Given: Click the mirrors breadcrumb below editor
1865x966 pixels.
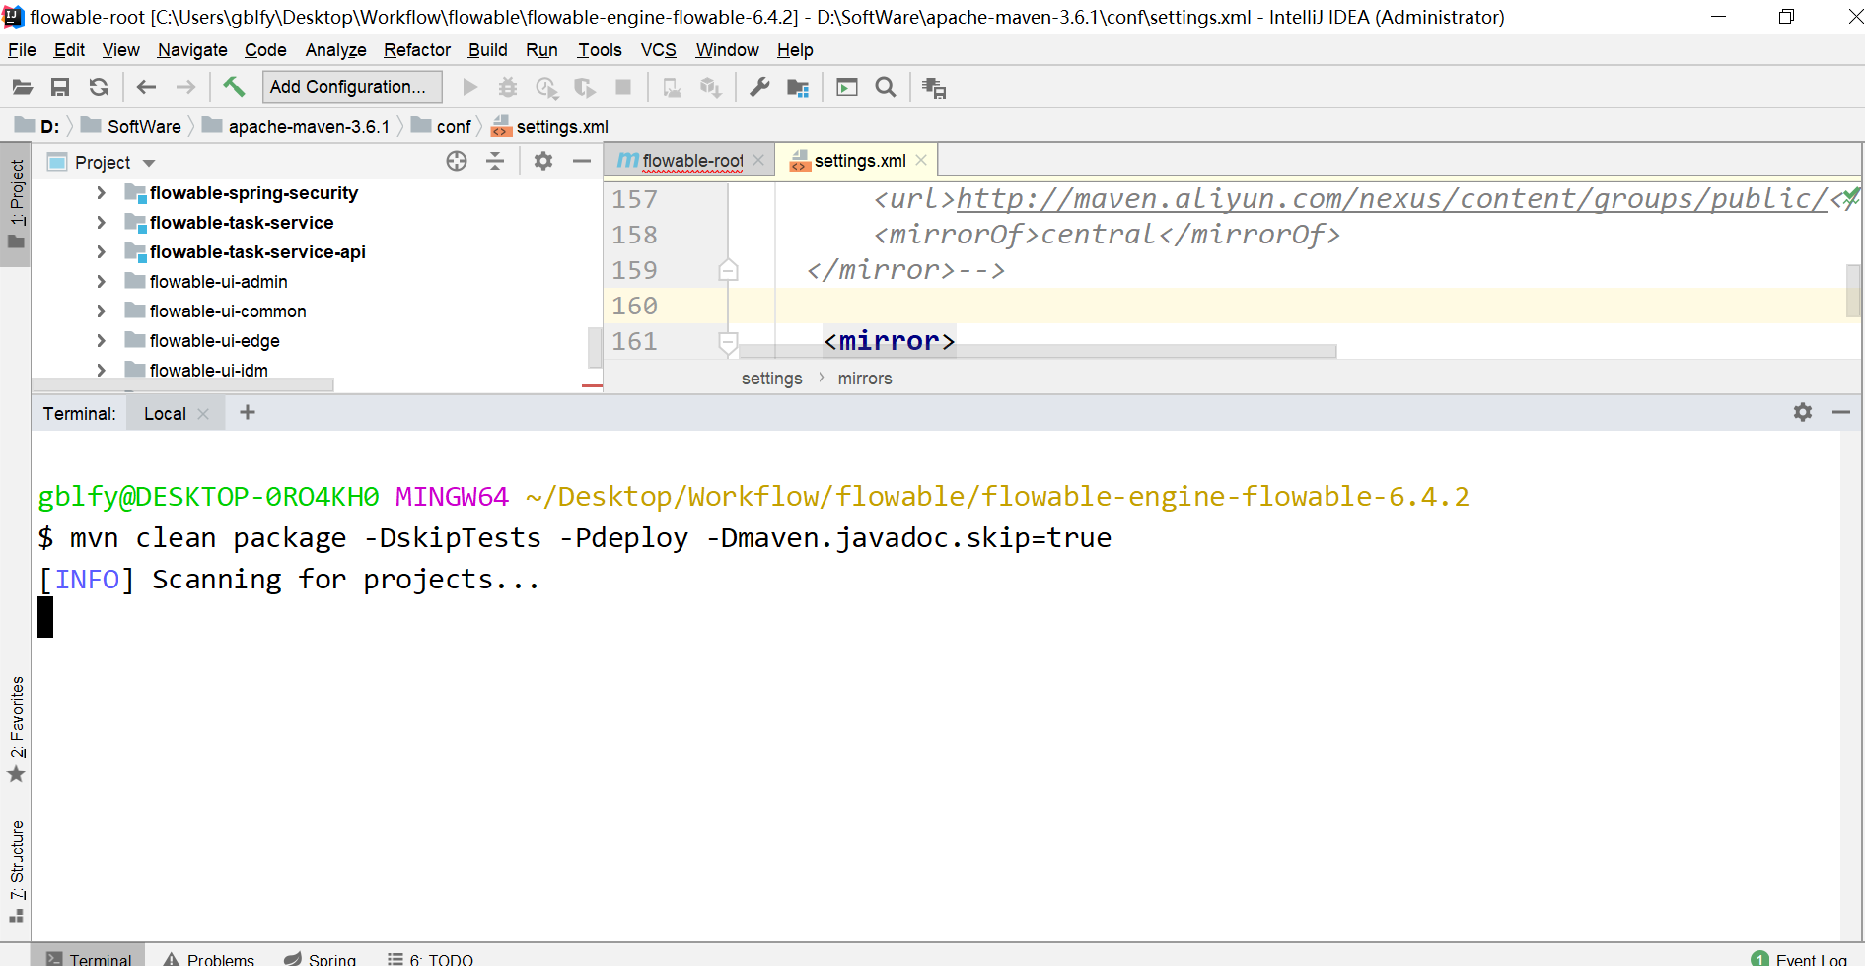Looking at the screenshot, I should (x=865, y=379).
